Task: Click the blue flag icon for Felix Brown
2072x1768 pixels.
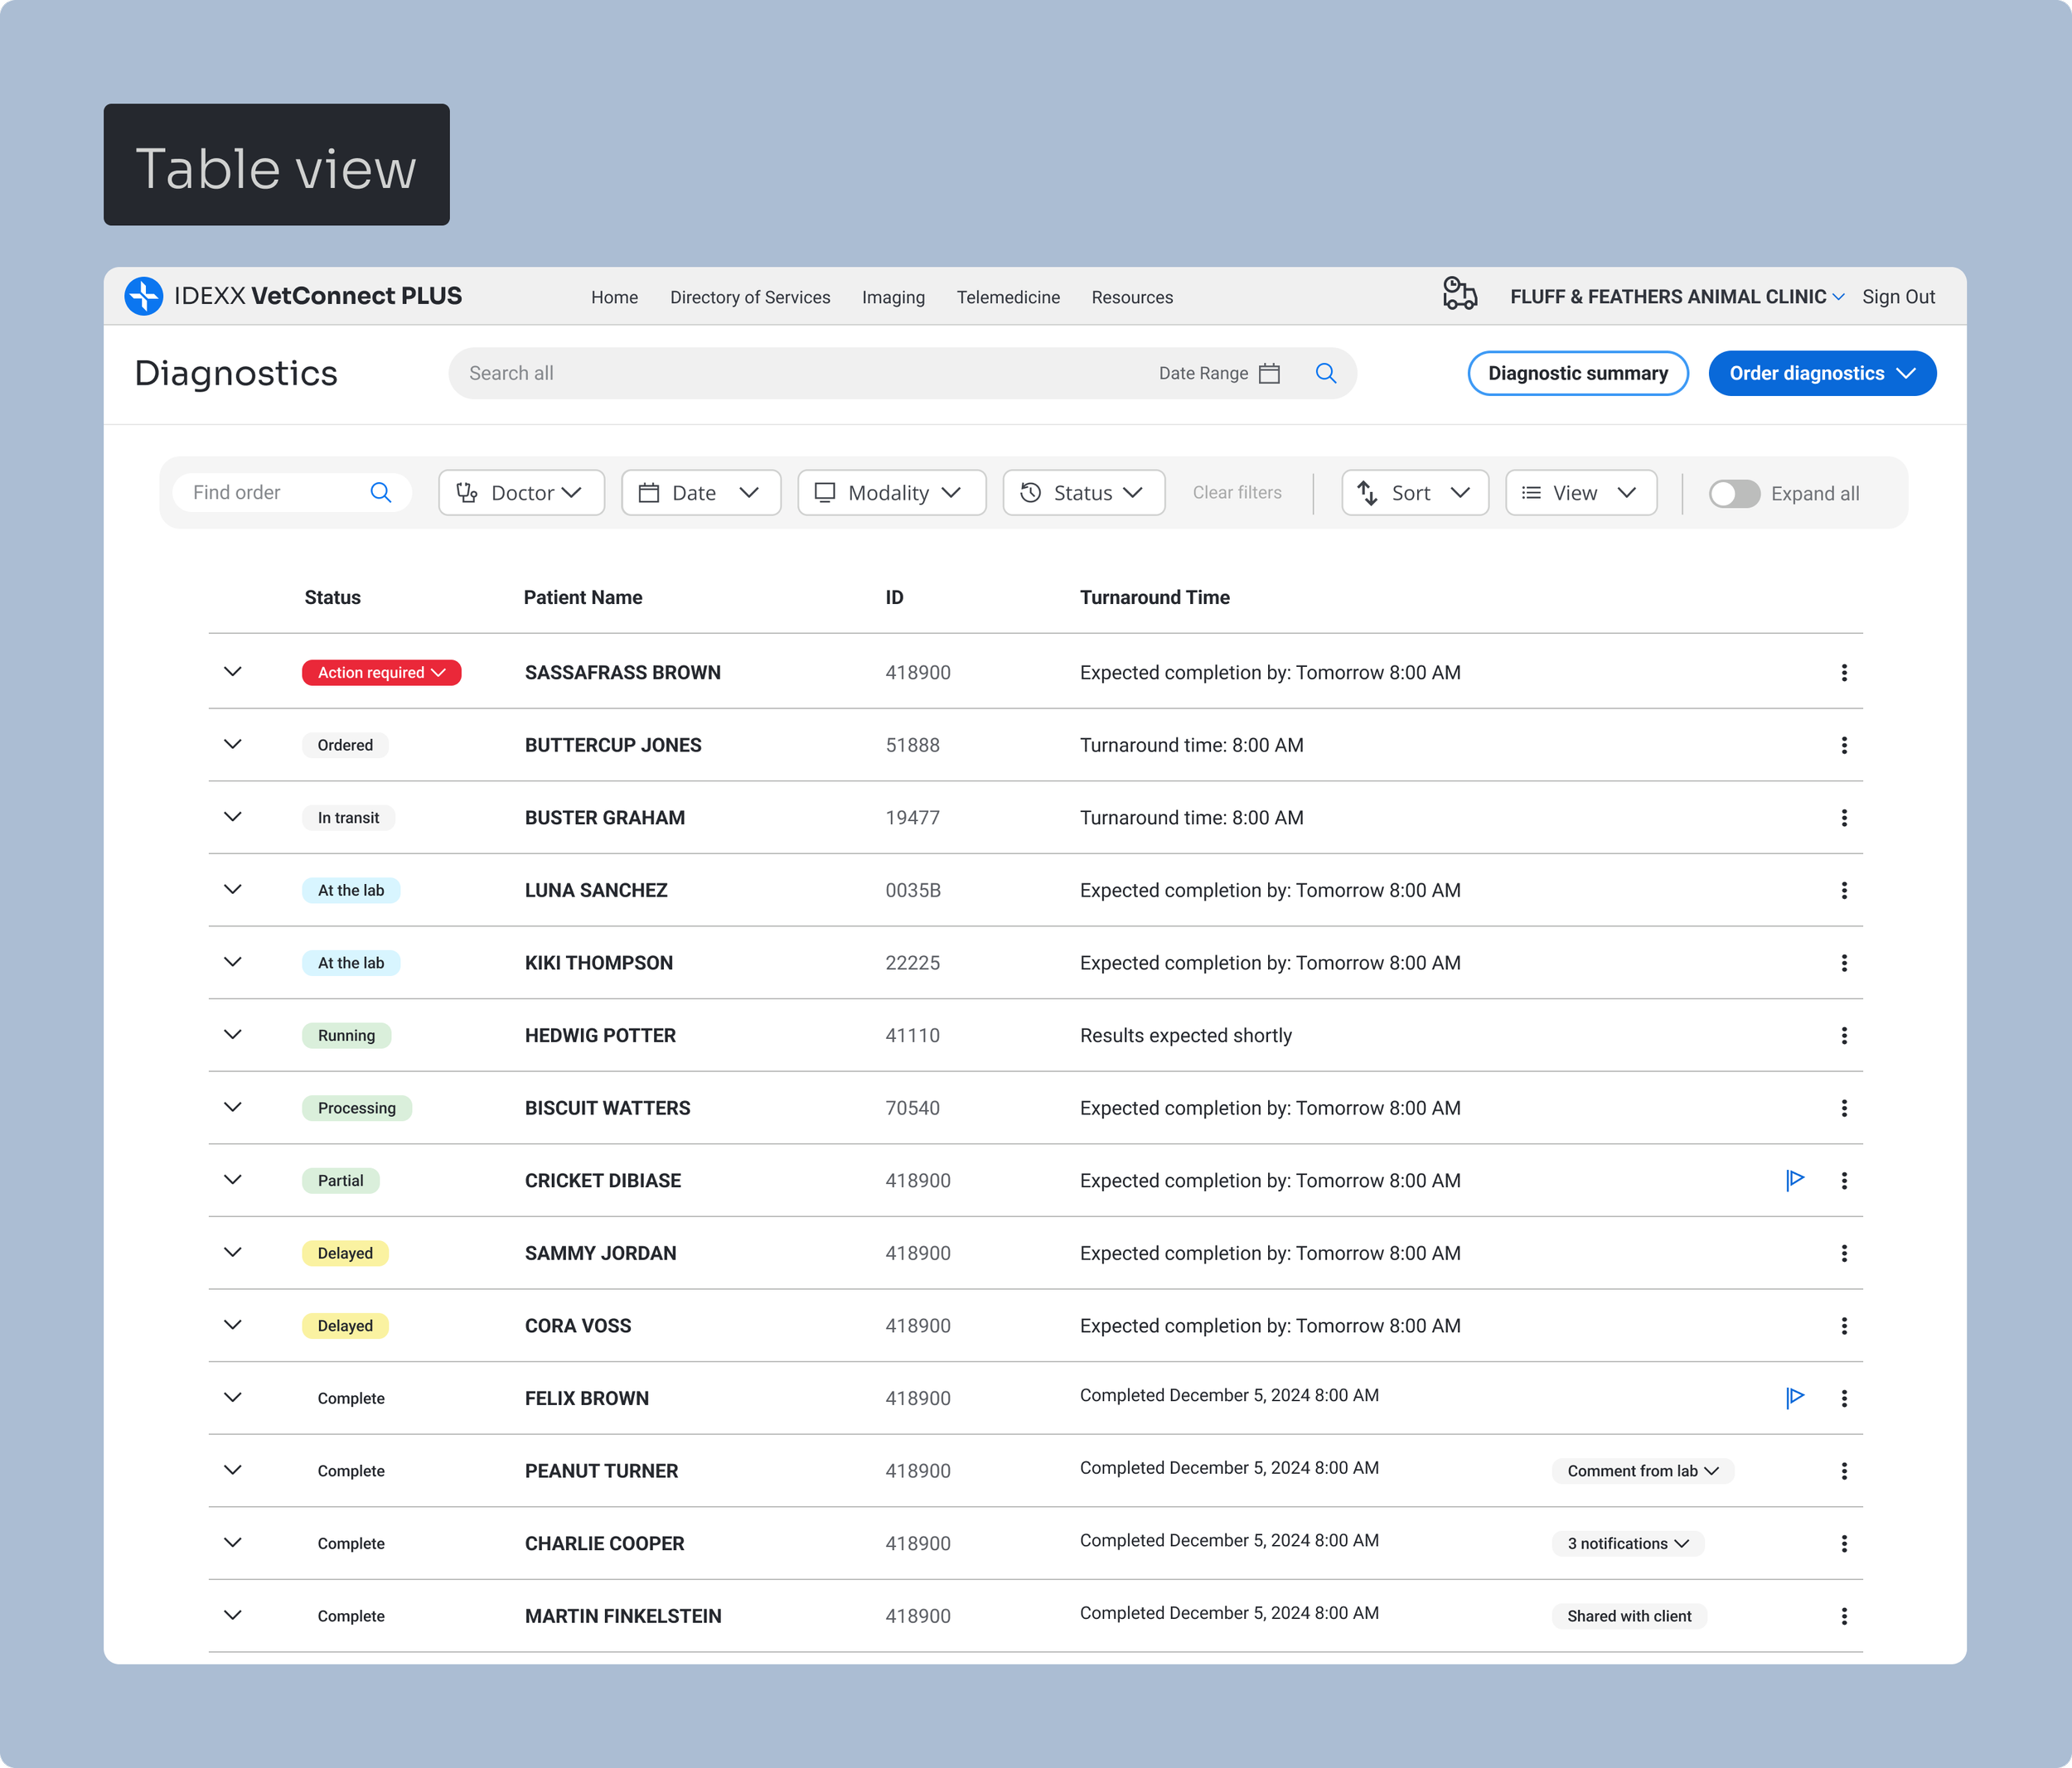Action: pos(1795,1397)
